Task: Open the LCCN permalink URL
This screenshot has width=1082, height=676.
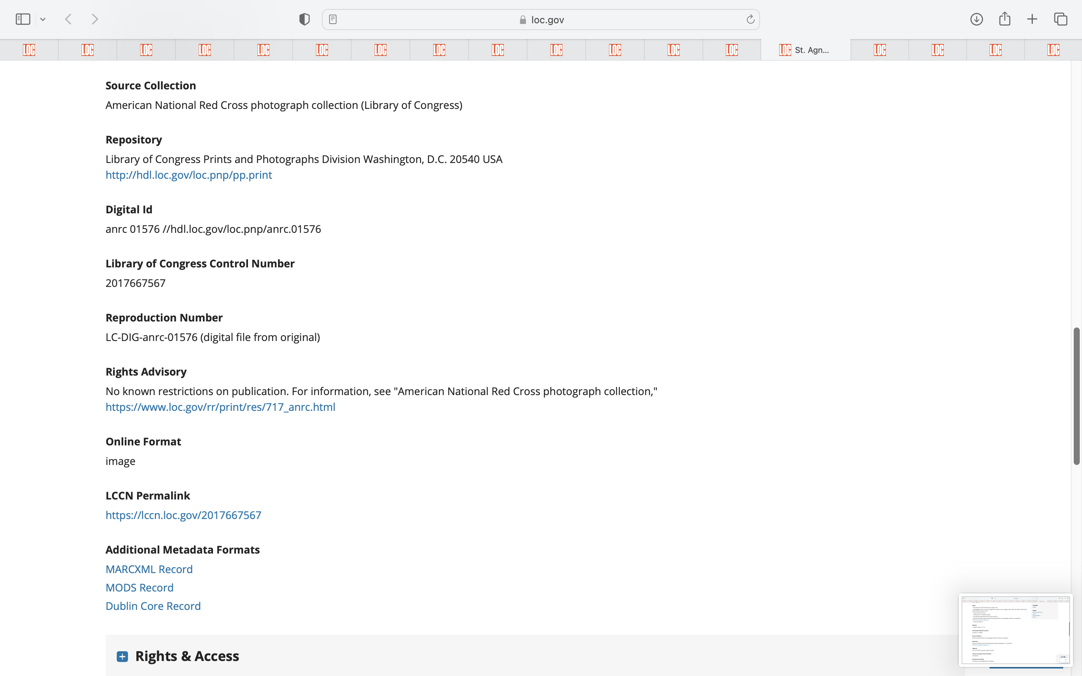Action: [x=183, y=515]
